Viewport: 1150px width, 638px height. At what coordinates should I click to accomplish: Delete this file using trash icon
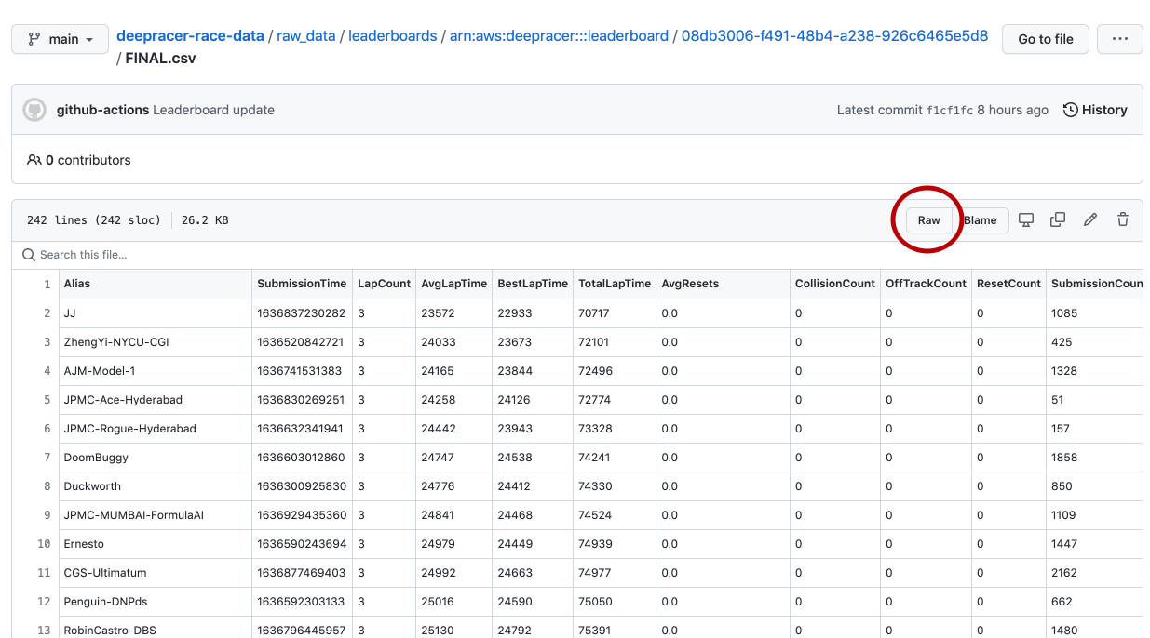pyautogui.click(x=1123, y=220)
